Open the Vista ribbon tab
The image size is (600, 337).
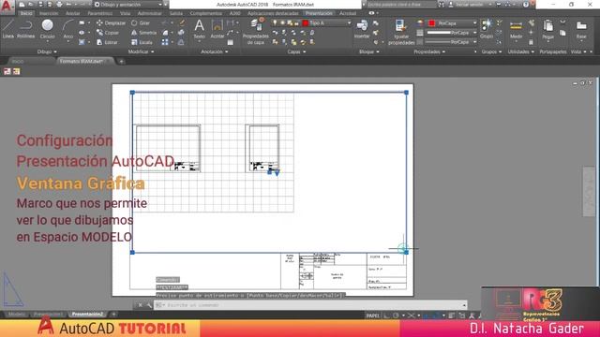[x=125, y=13]
